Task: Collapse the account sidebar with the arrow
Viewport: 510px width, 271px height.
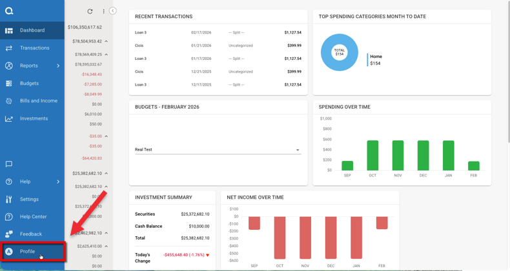Action: click(112, 11)
